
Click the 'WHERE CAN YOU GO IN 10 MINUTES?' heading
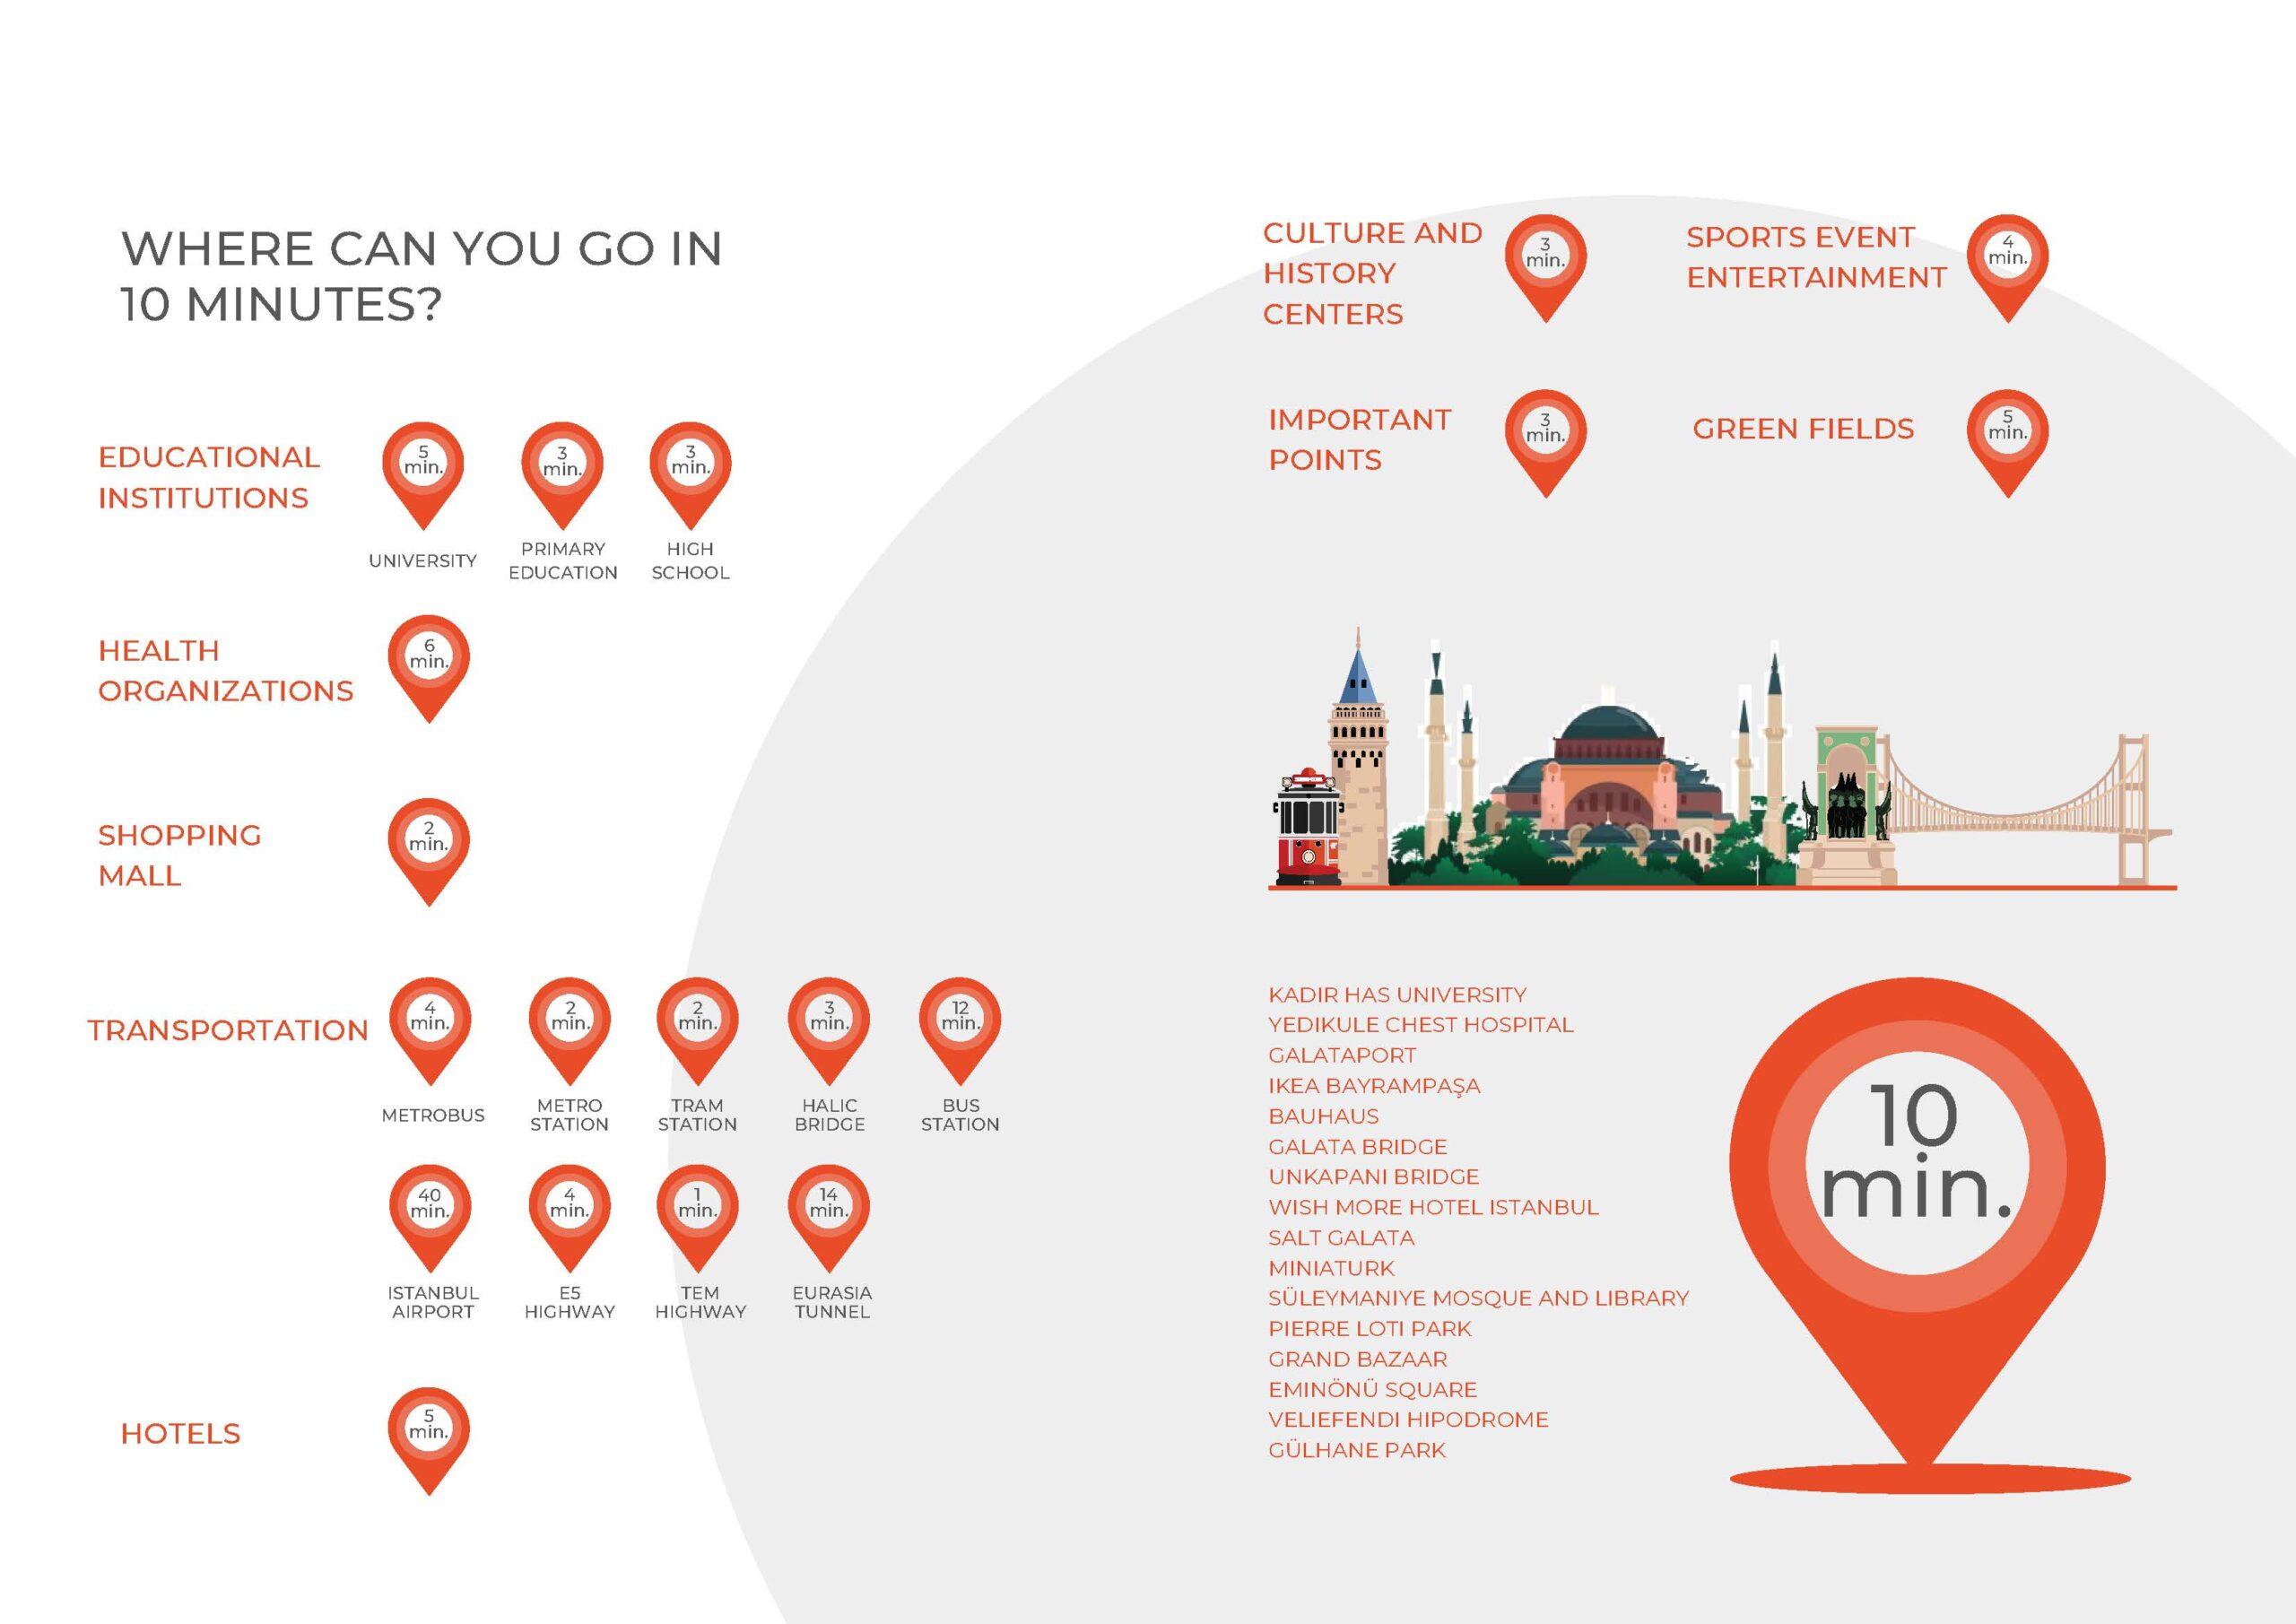[x=422, y=276]
